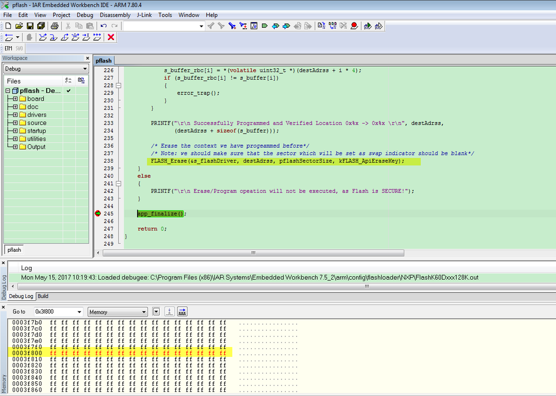Close the Memory window panel
Screen dimensions: 556x396
coord(3,307)
